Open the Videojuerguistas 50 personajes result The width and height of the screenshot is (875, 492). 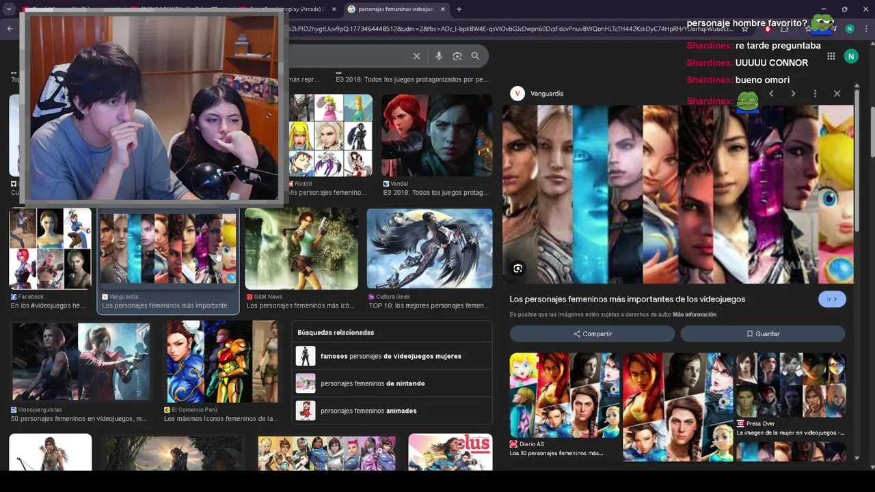click(x=81, y=361)
